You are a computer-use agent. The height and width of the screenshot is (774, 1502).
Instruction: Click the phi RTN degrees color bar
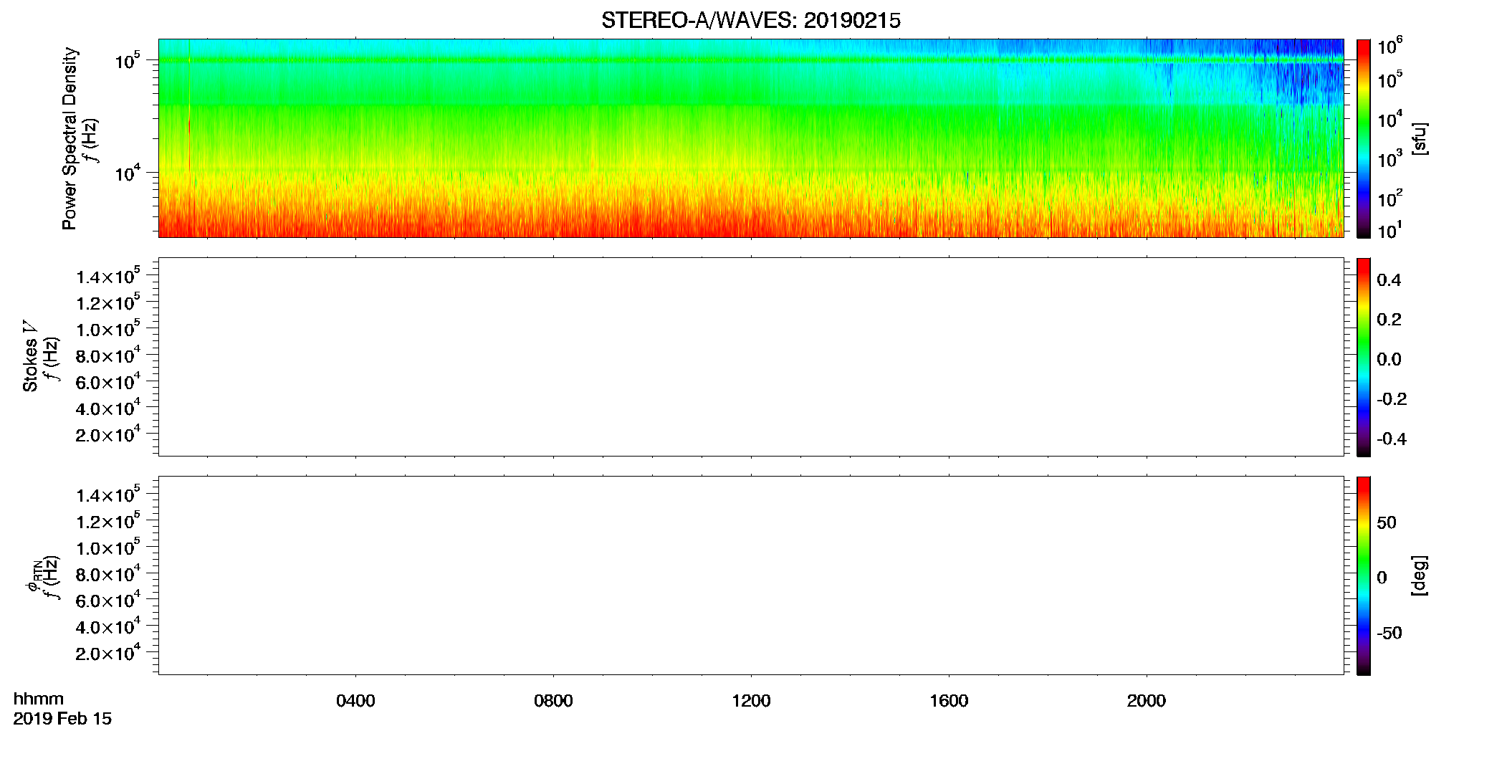click(x=1364, y=575)
